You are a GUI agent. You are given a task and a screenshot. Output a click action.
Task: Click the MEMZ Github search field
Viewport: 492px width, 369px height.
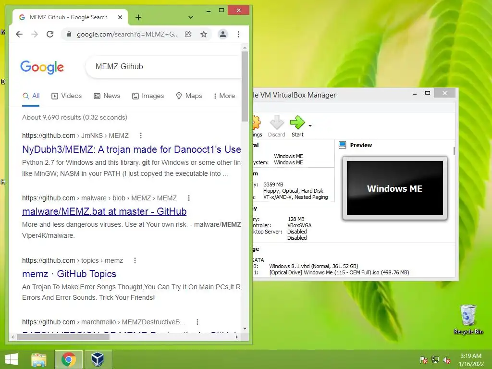(x=163, y=66)
